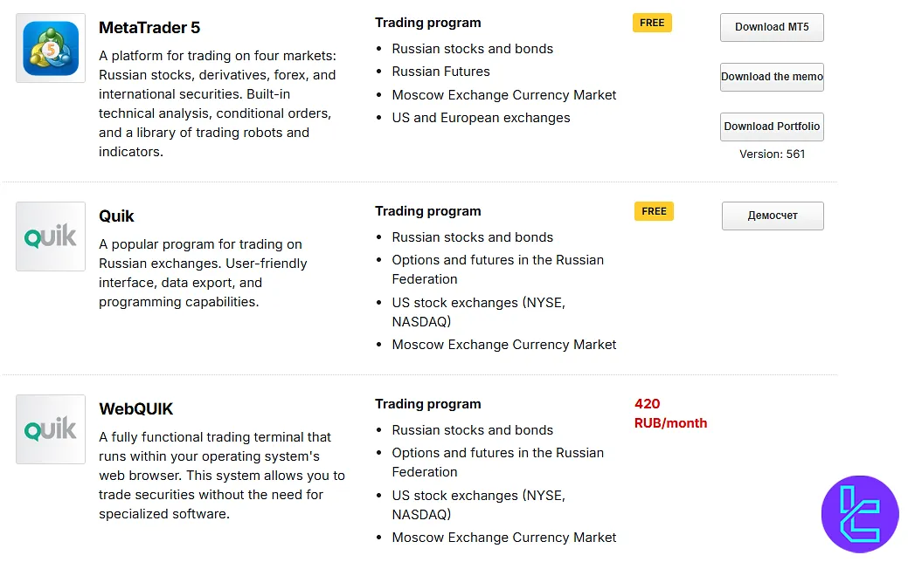The image size is (908, 562).
Task: Open the Quik program title link
Action: click(x=116, y=216)
